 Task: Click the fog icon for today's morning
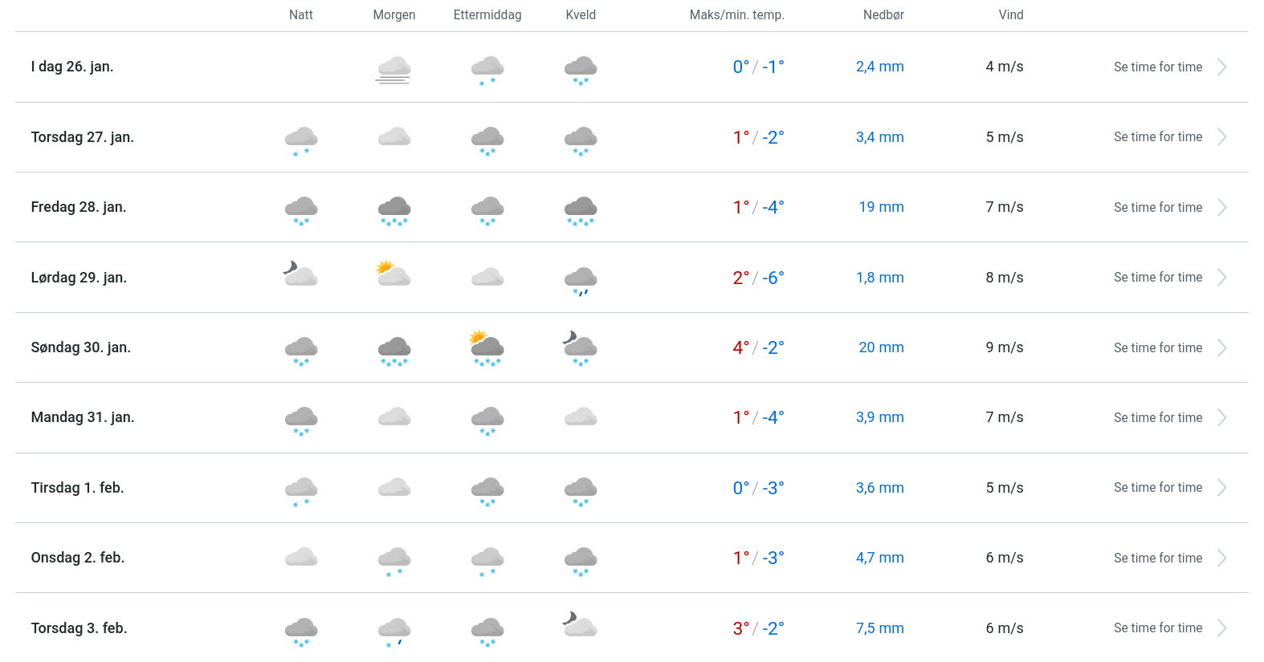pyautogui.click(x=393, y=69)
